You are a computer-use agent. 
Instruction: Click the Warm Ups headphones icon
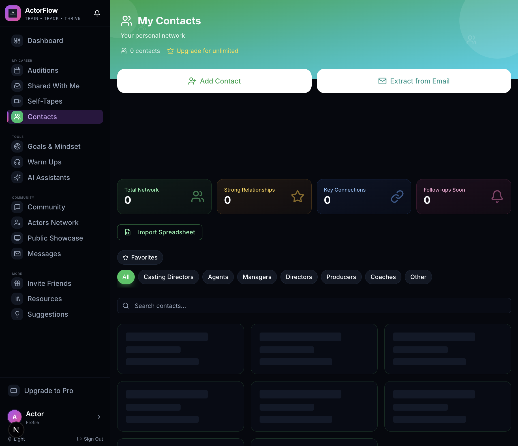(x=17, y=162)
